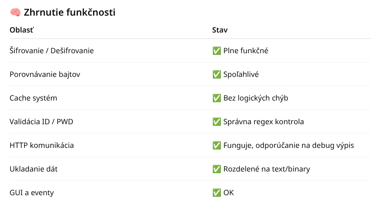Screen dimensions: 371x218
Task: Click the HTTP komunikácia row label
Action: click(x=42, y=145)
